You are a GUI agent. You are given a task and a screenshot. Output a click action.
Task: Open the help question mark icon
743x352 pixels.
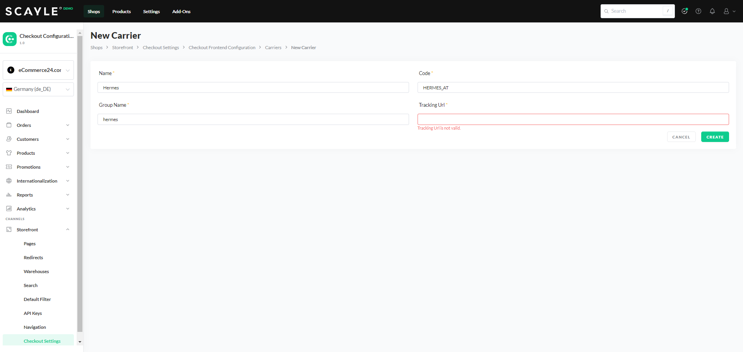698,11
